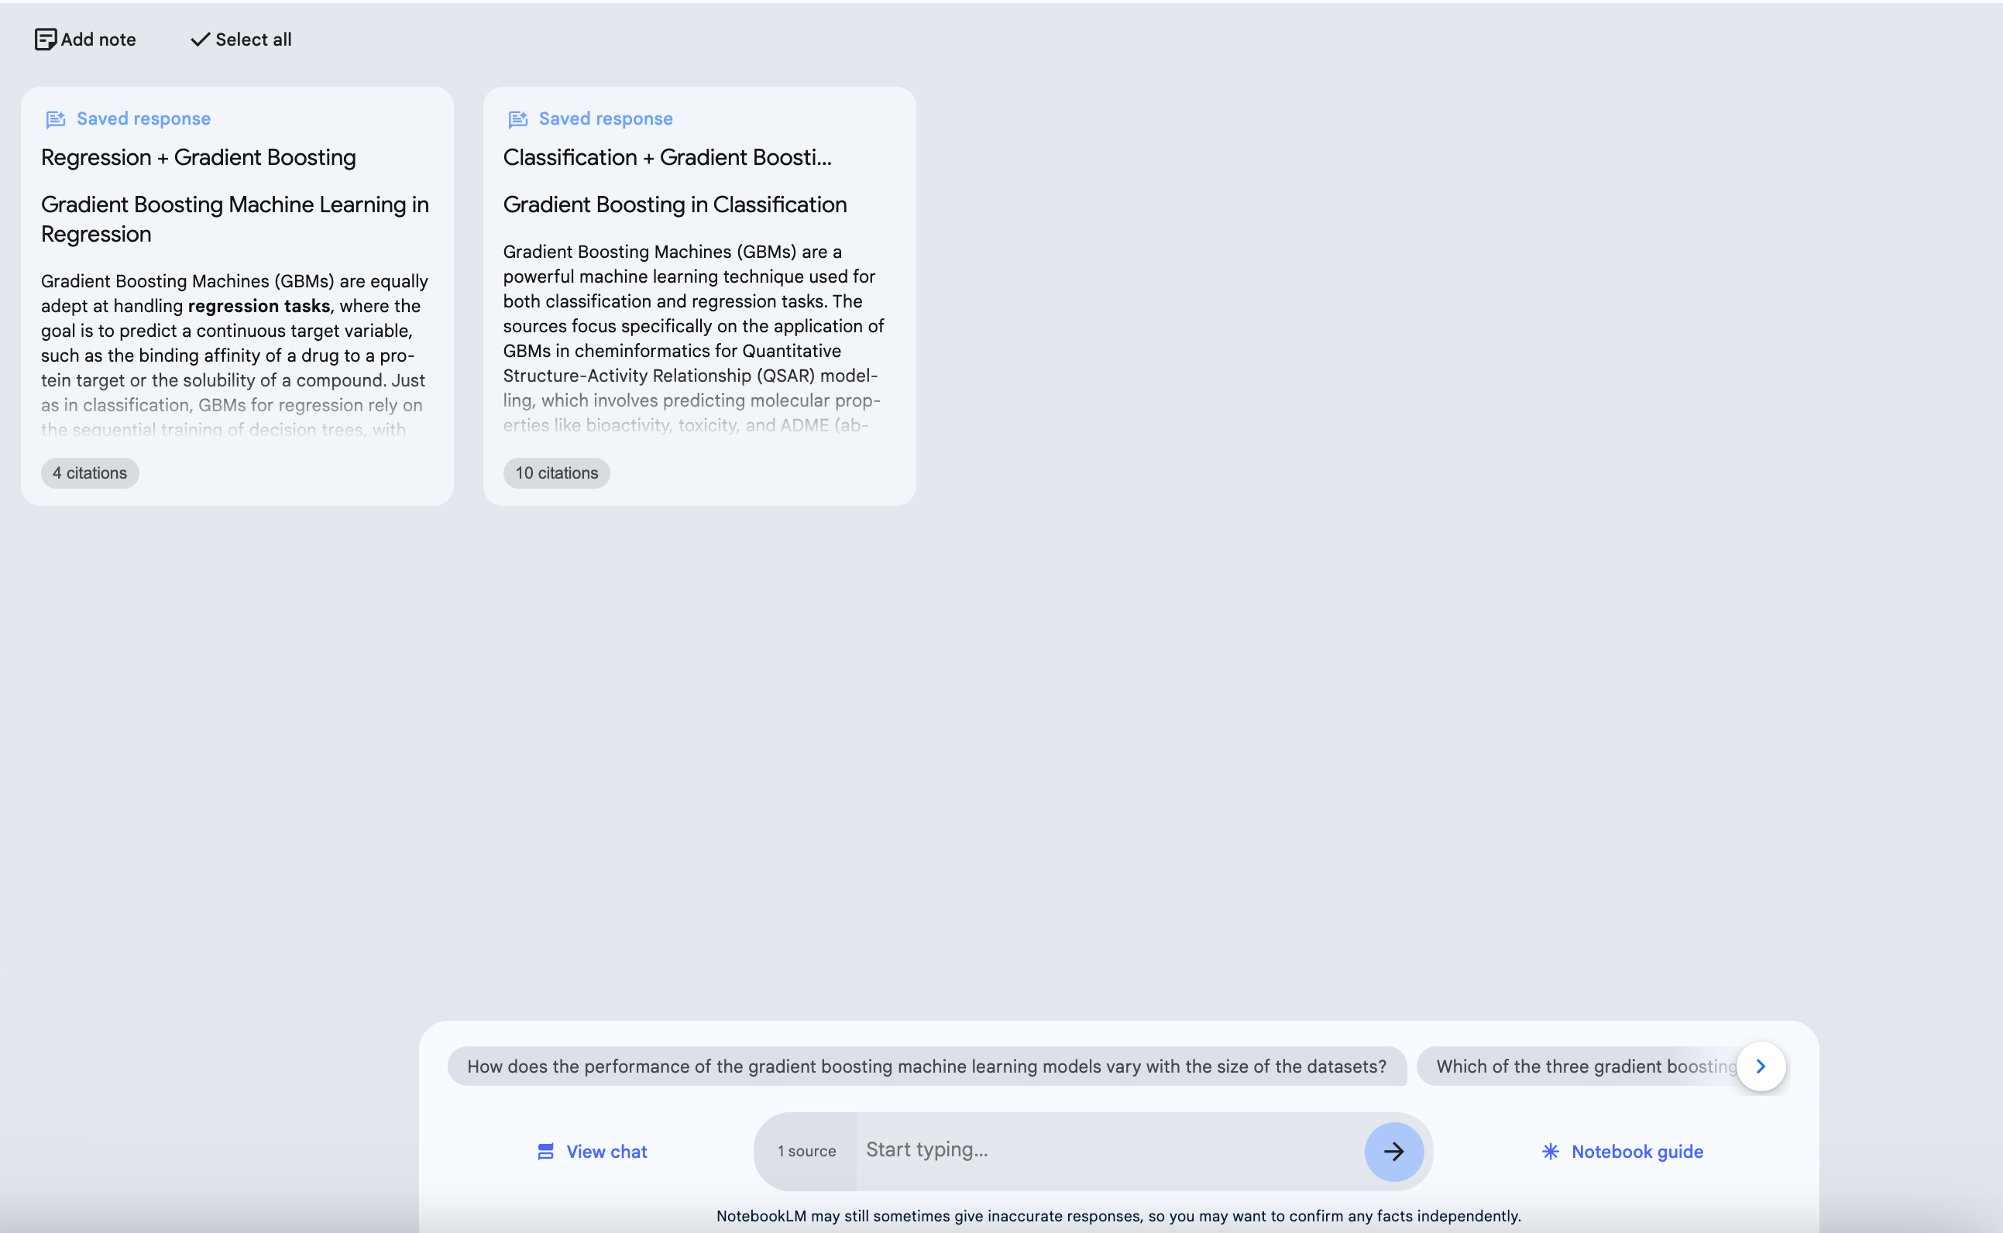Click the Notebook guide text link
This screenshot has width=2003, height=1233.
tap(1637, 1152)
